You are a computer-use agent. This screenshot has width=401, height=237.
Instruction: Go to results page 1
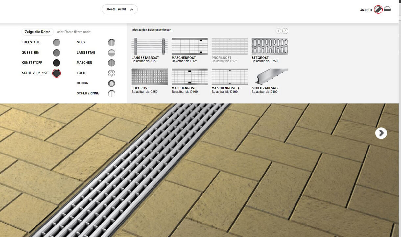pyautogui.click(x=278, y=31)
